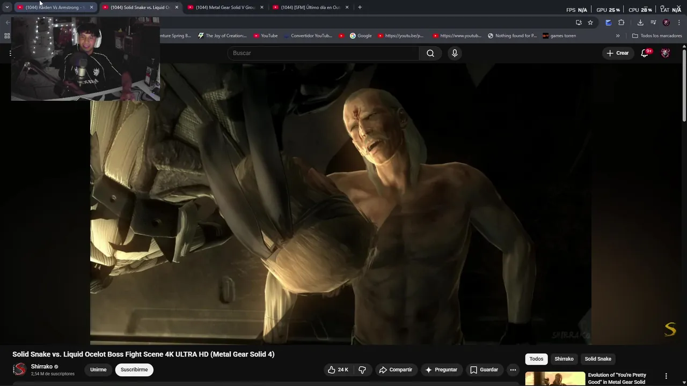
Task: Click the Suscribirme button
Action: [134, 370]
